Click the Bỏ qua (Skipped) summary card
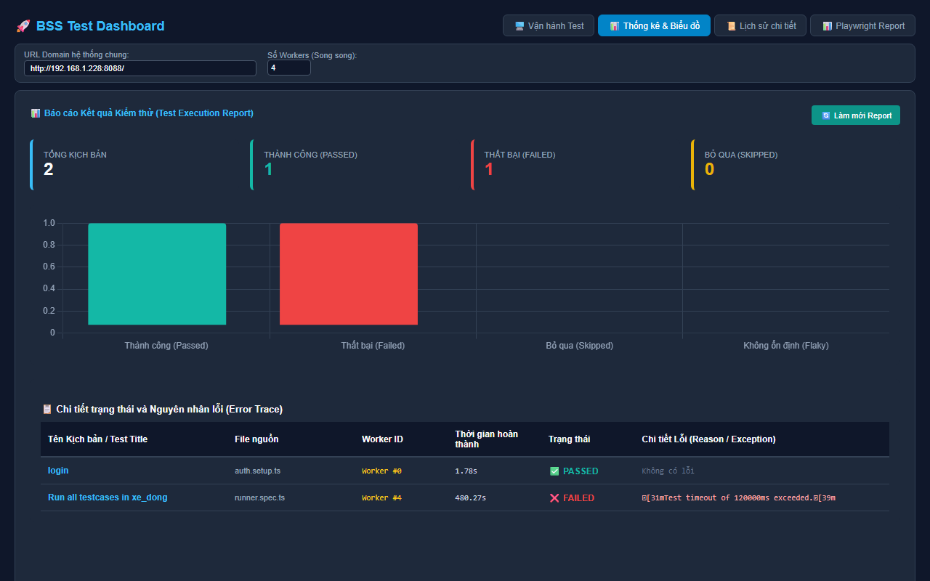 795,165
